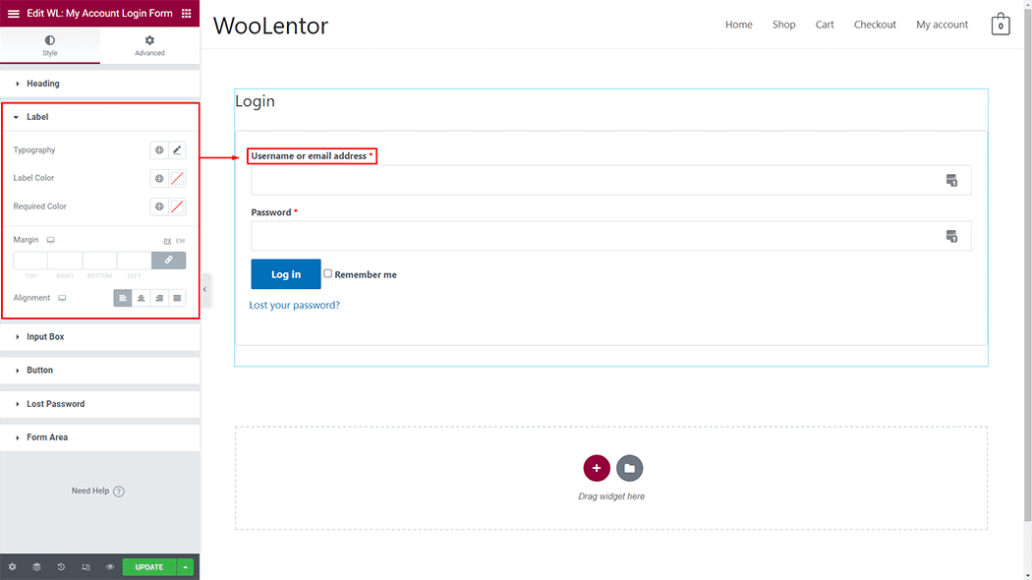Viewport: 1032px width, 580px height.
Task: Click the add new section plus button
Action: 597,468
